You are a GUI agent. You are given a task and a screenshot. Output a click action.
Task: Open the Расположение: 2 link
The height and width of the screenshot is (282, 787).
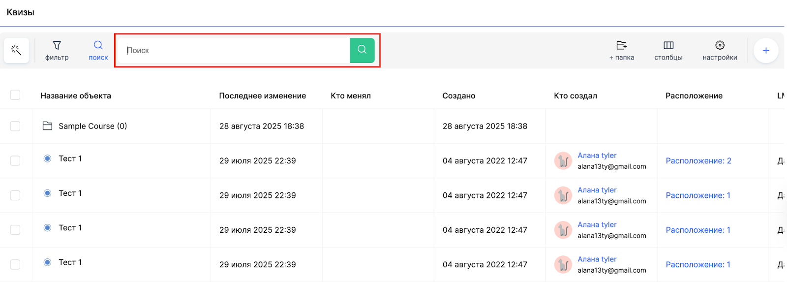(x=698, y=161)
